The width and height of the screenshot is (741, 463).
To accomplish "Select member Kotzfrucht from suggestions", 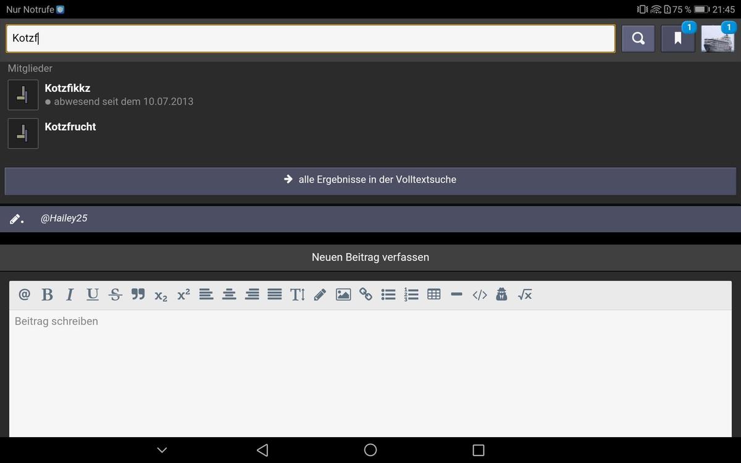I will point(70,127).
